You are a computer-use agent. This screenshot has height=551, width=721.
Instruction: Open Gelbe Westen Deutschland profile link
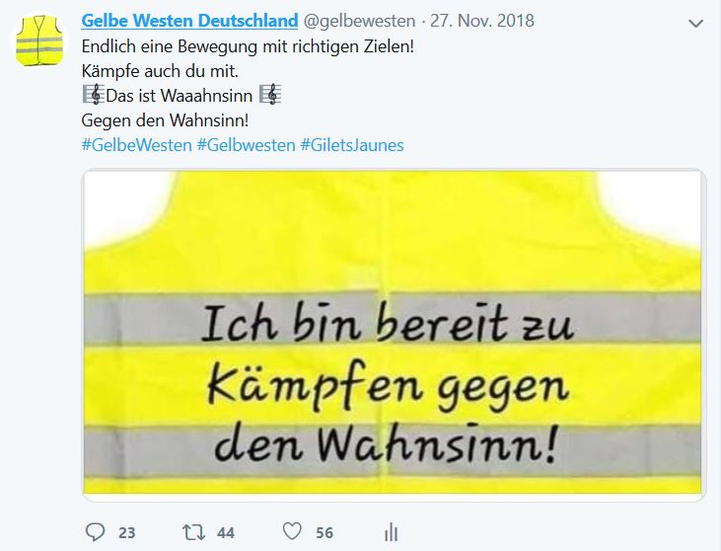pyautogui.click(x=189, y=21)
